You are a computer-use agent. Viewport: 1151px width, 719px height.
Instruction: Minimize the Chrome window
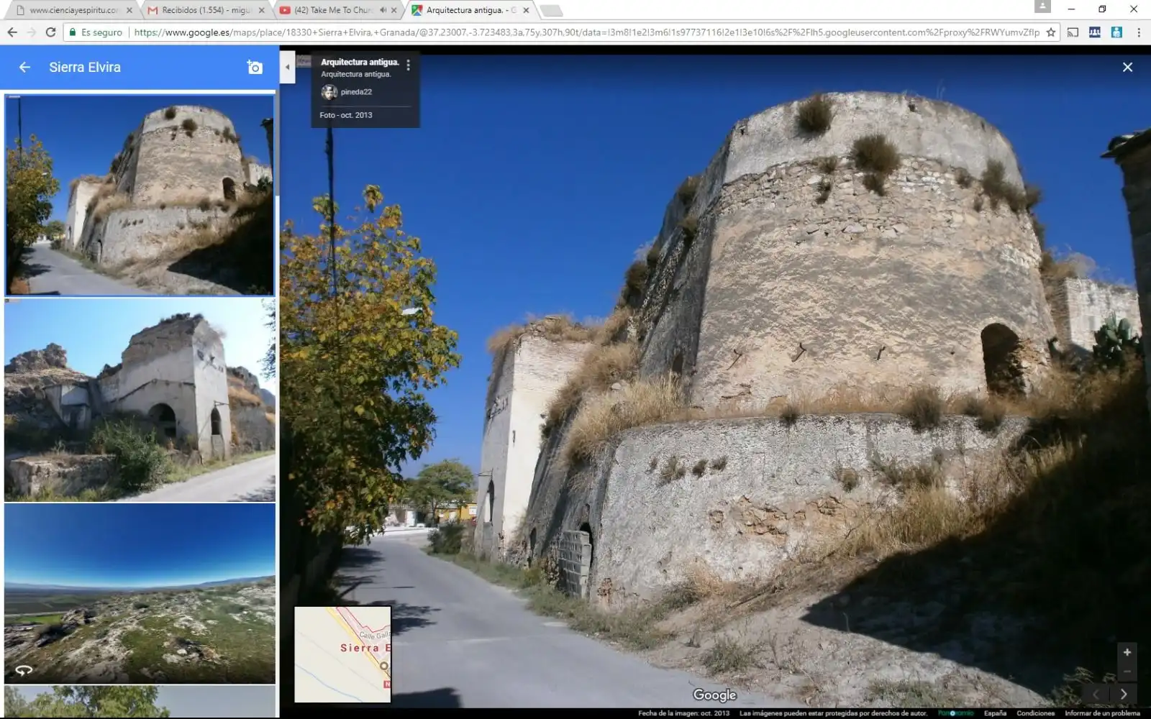point(1071,9)
